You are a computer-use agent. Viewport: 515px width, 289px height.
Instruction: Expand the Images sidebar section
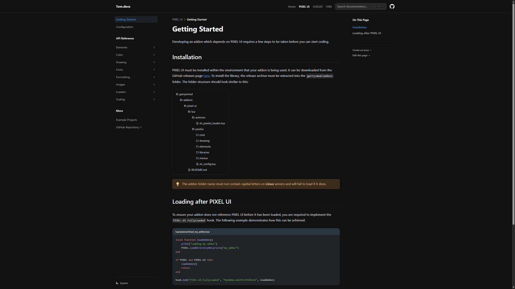pyautogui.click(x=136, y=84)
